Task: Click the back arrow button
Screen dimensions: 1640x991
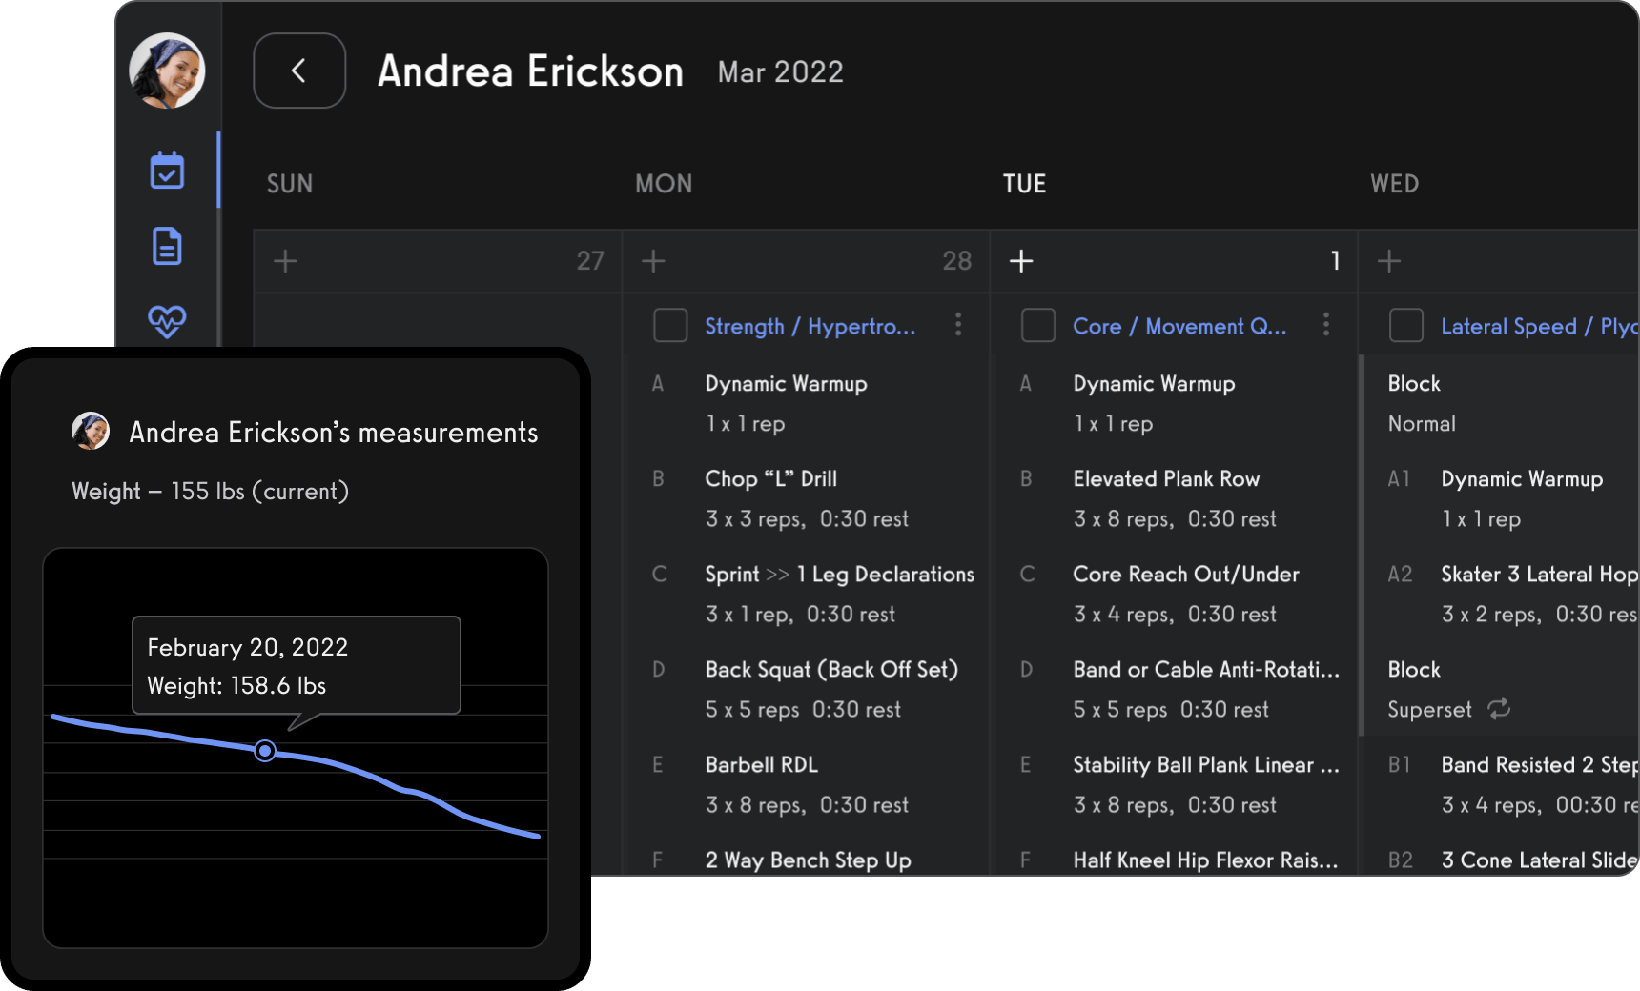Action: pyautogui.click(x=299, y=71)
